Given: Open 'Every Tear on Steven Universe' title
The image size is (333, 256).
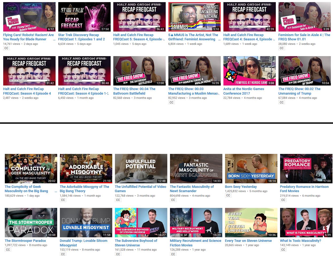Looking at the screenshot, I should pyautogui.click(x=248, y=241).
